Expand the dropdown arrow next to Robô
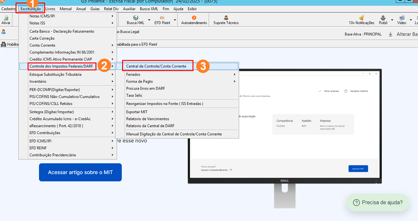The image size is (418, 221). click(x=392, y=20)
